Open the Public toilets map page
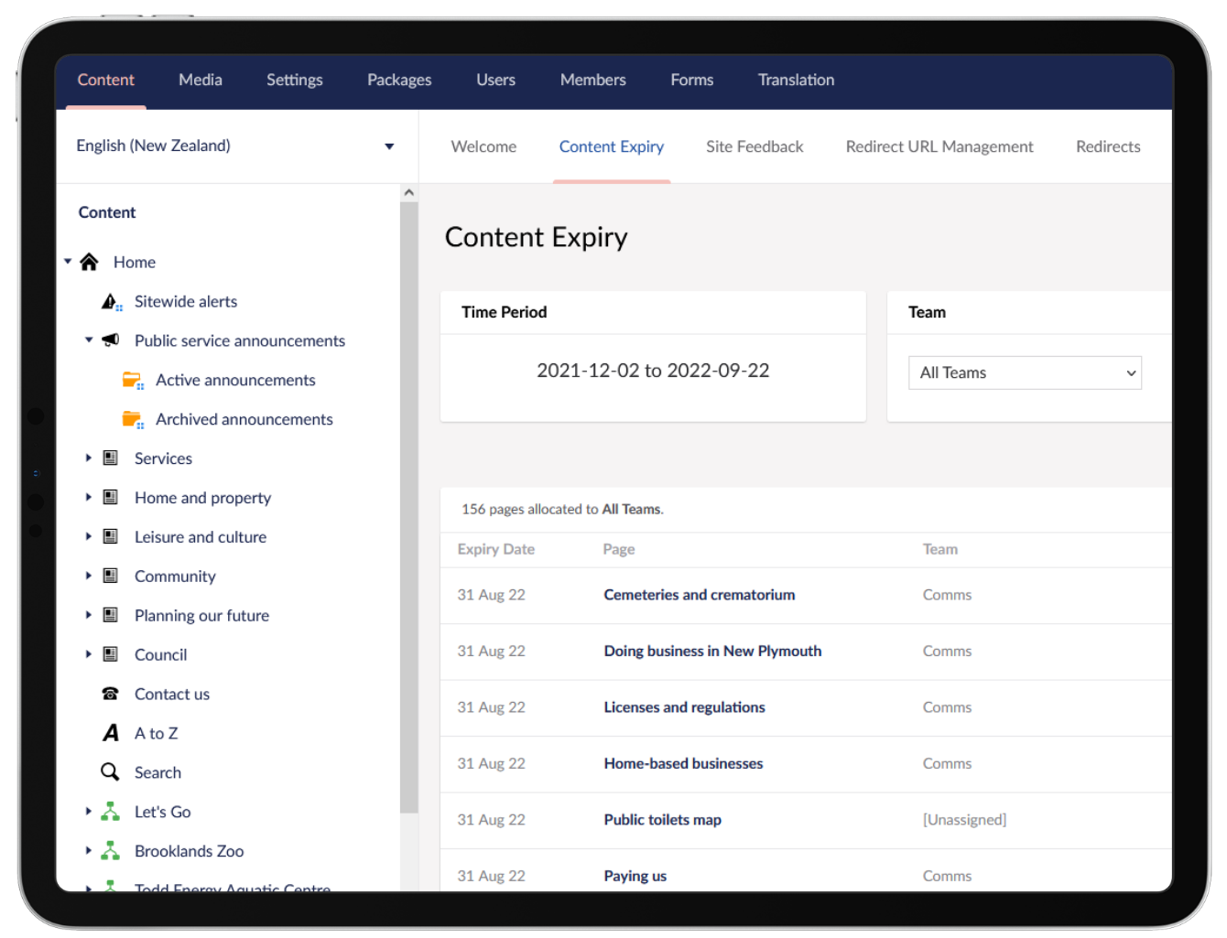The image size is (1227, 938). pos(662,819)
